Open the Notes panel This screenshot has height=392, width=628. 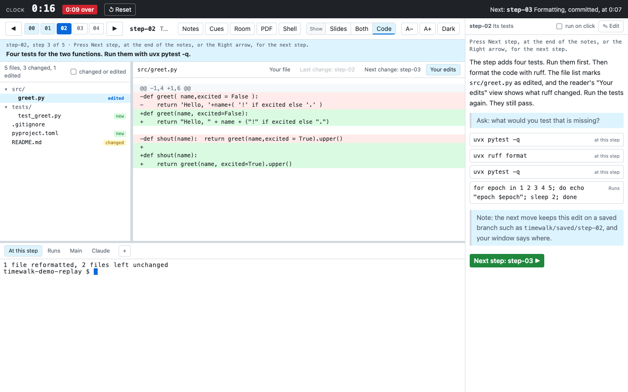click(191, 29)
